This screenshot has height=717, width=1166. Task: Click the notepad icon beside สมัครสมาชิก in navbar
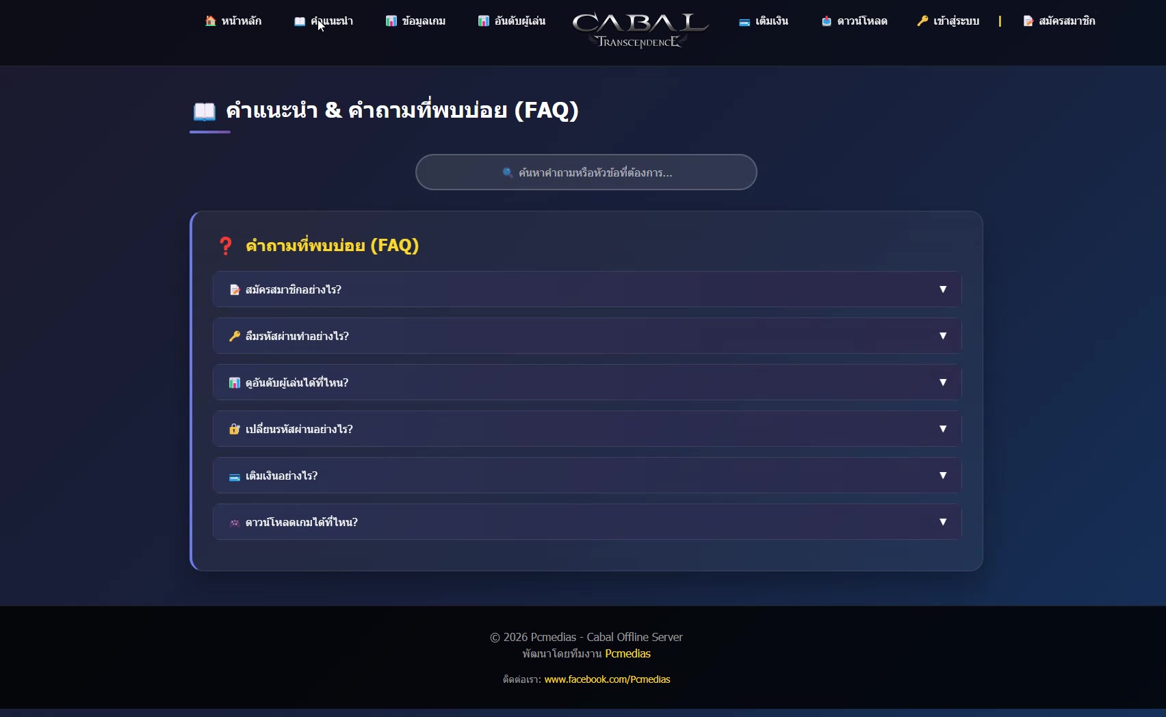(1028, 21)
